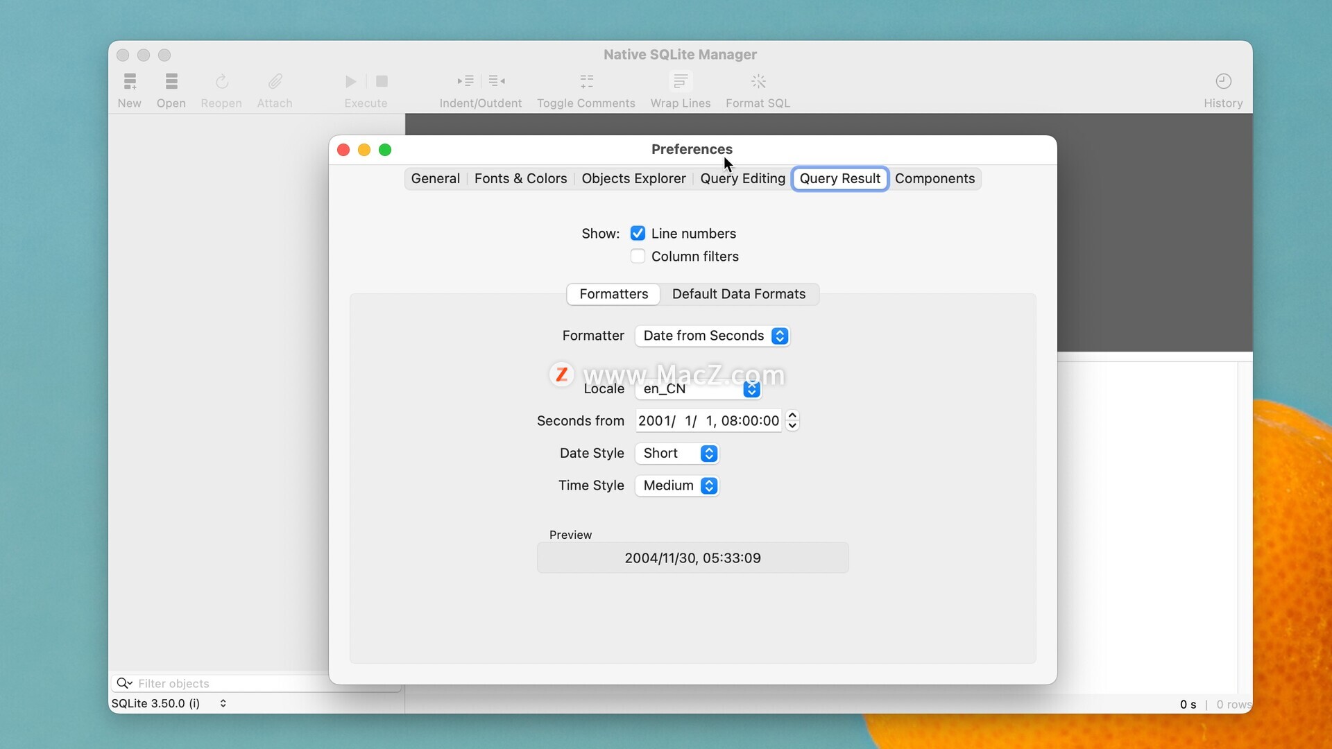Click the Wrap Lines icon
The image size is (1332, 749).
[681, 82]
